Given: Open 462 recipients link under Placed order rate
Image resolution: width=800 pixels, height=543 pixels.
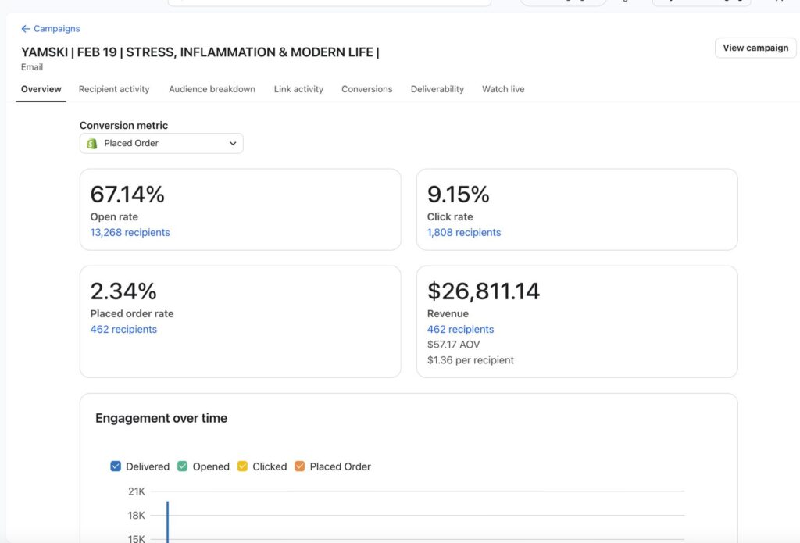Looking at the screenshot, I should [123, 330].
